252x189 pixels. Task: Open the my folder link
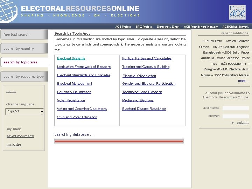pyautogui.click(x=14, y=145)
